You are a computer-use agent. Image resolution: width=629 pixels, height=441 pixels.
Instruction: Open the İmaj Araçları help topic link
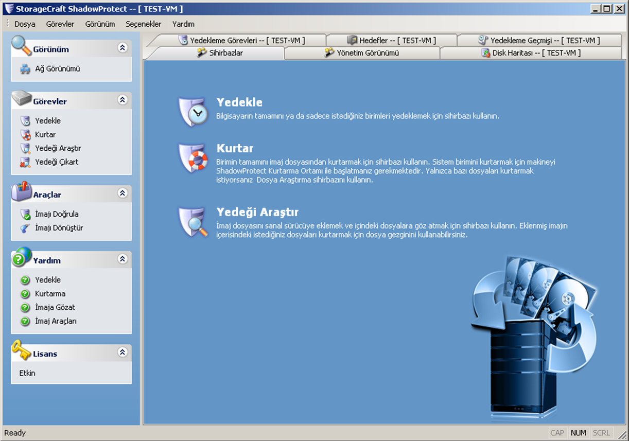(56, 321)
